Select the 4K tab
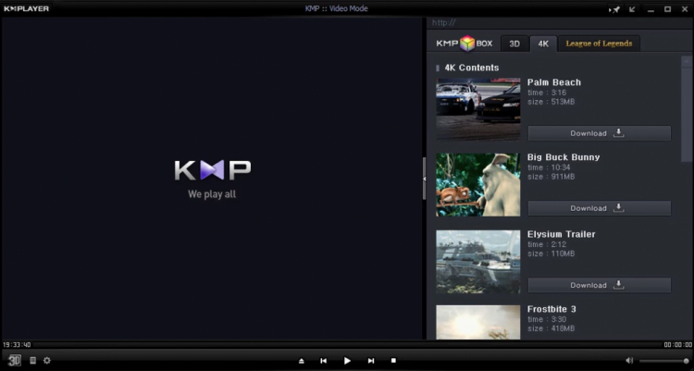This screenshot has width=694, height=371. pos(543,43)
